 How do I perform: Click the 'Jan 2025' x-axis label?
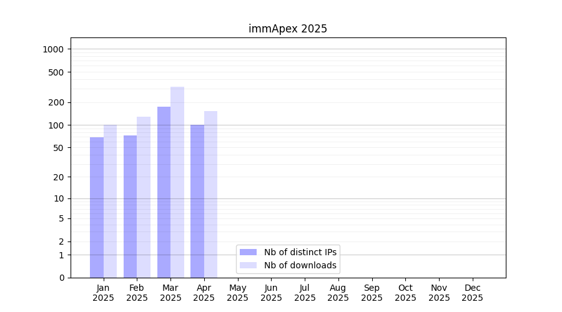(x=104, y=293)
